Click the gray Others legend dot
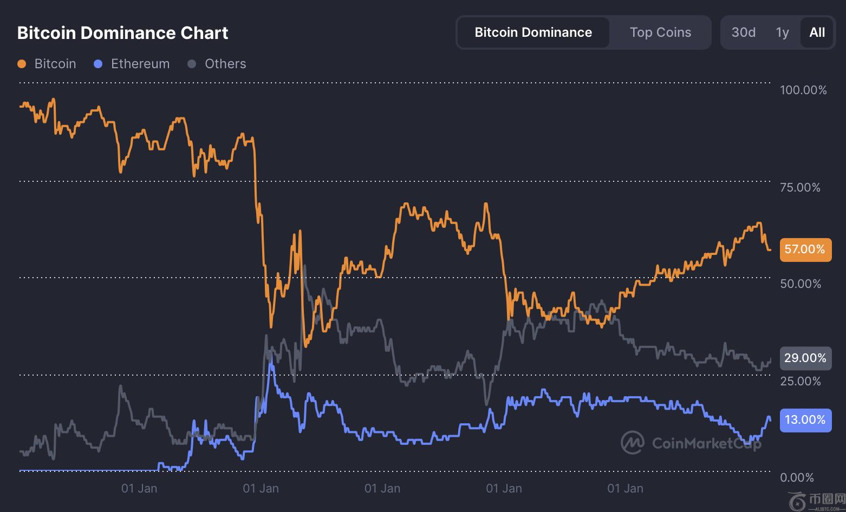The width and height of the screenshot is (846, 512). (192, 64)
